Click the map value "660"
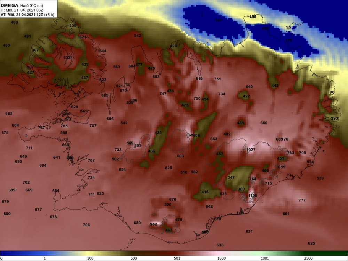The width and height of the screenshot is (348, 261). [x=264, y=123]
